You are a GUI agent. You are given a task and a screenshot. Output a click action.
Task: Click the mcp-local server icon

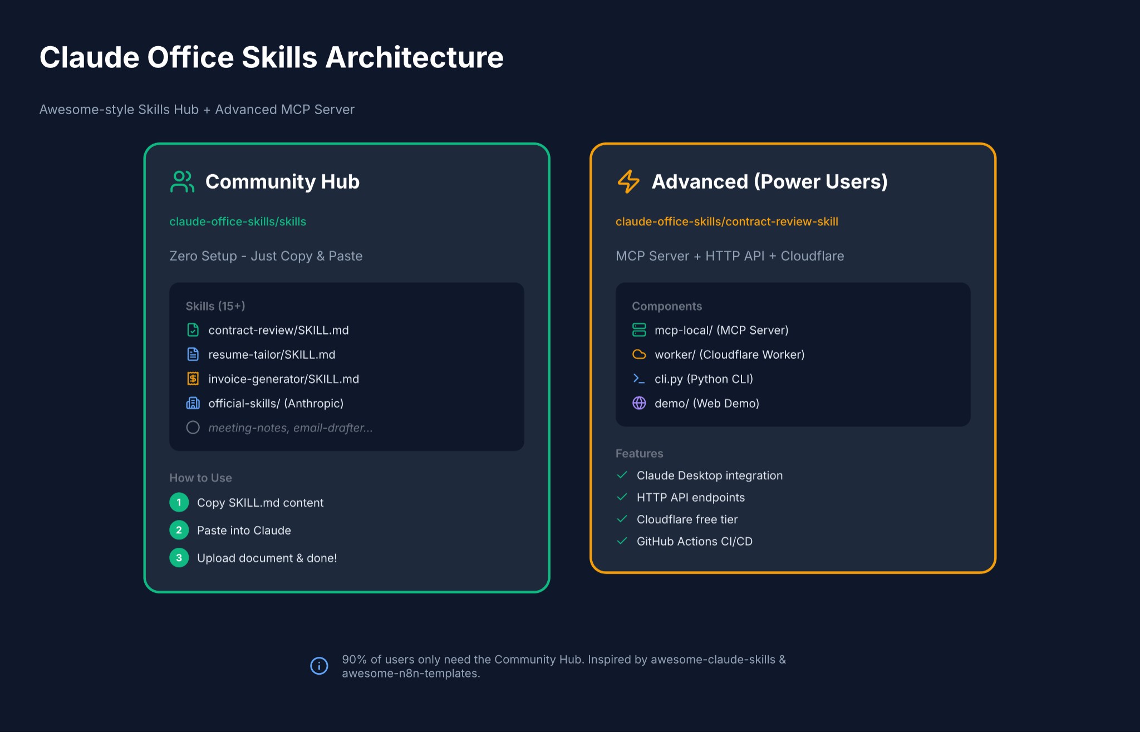(x=639, y=330)
